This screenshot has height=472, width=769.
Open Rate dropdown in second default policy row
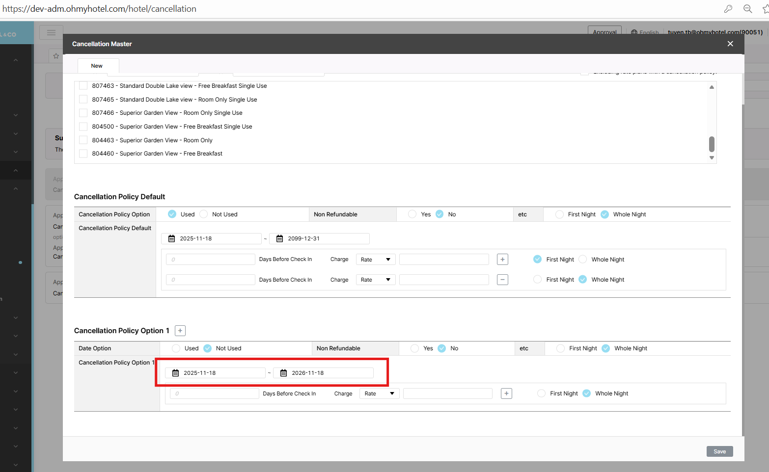376,280
